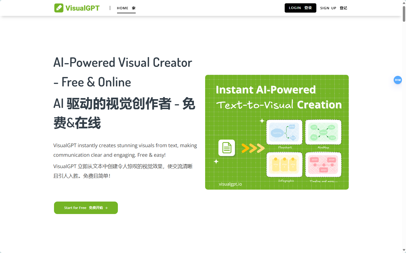Click the visualgpt.io text in banner
406x253 pixels.
point(230,184)
